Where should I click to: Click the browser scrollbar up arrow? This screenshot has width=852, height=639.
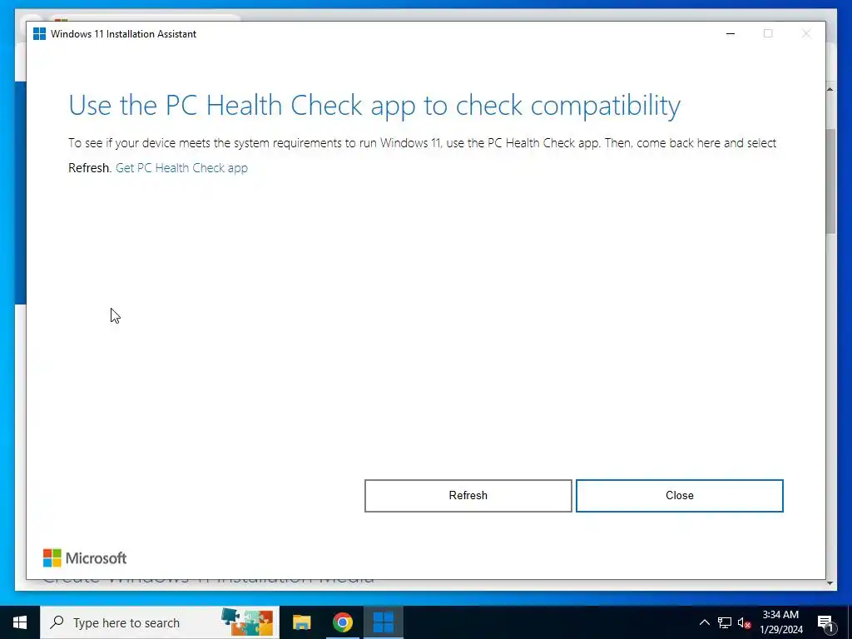830,88
